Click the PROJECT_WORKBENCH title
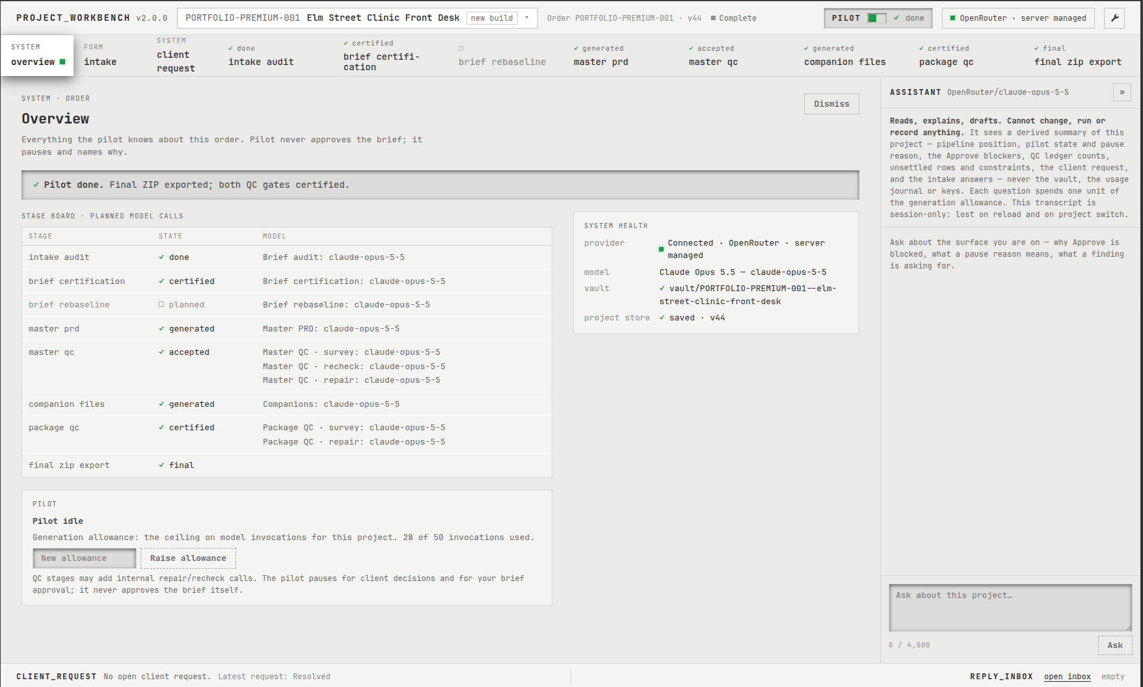Screen dimensions: 1143x687 (x=73, y=18)
